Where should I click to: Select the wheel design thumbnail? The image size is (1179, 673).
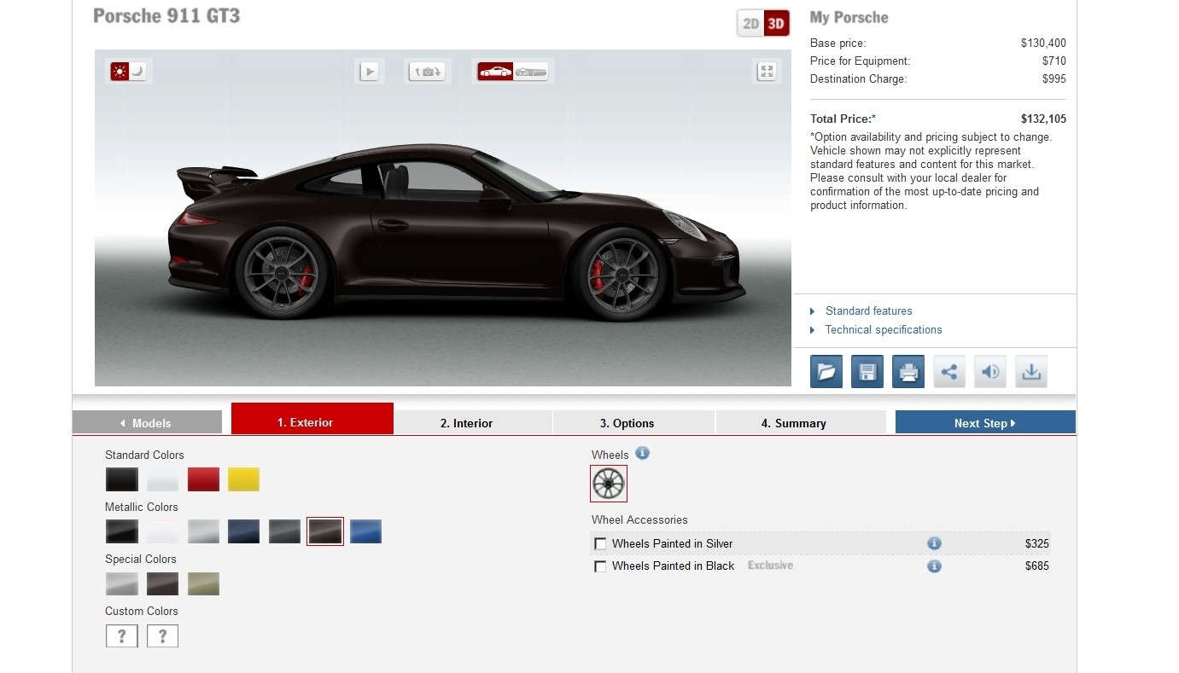pyautogui.click(x=609, y=484)
